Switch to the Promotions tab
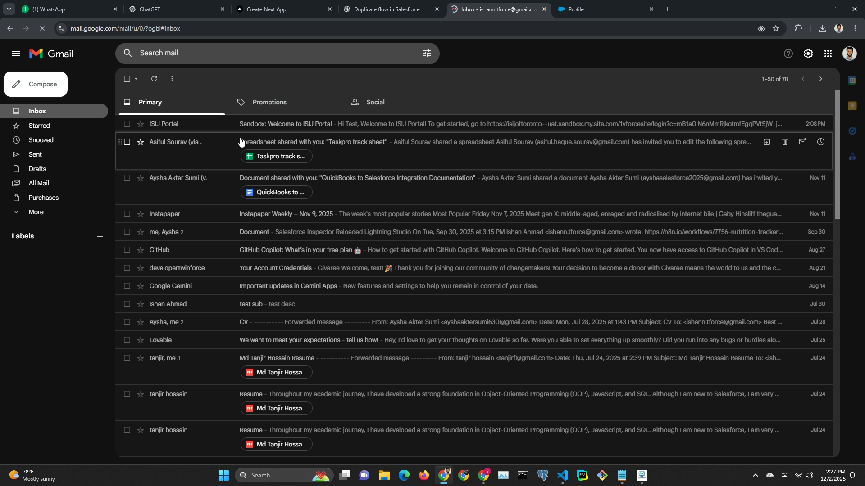This screenshot has width=865, height=486. 269,103
